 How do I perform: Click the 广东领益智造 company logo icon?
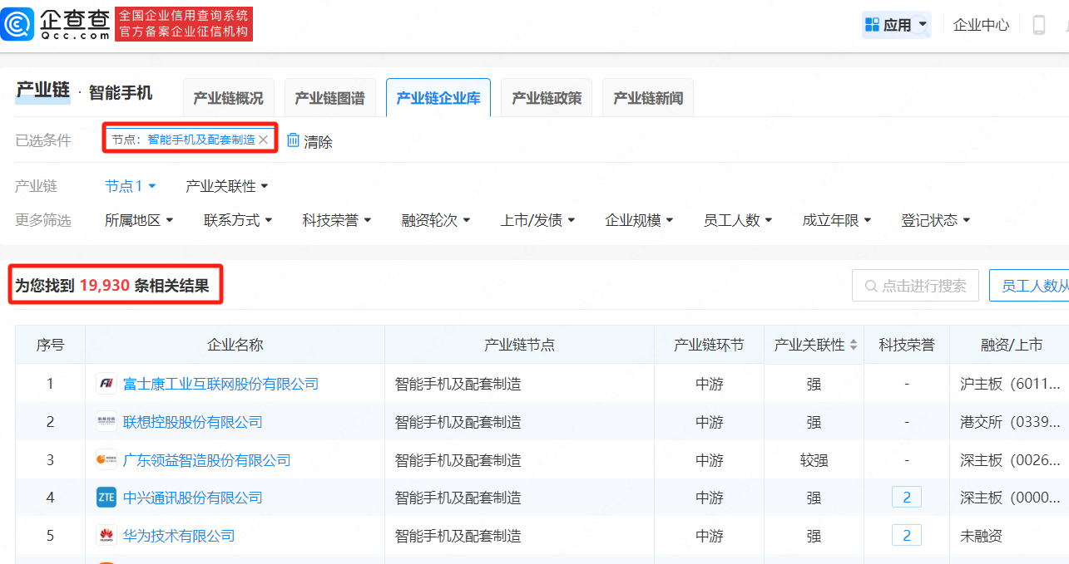106,459
